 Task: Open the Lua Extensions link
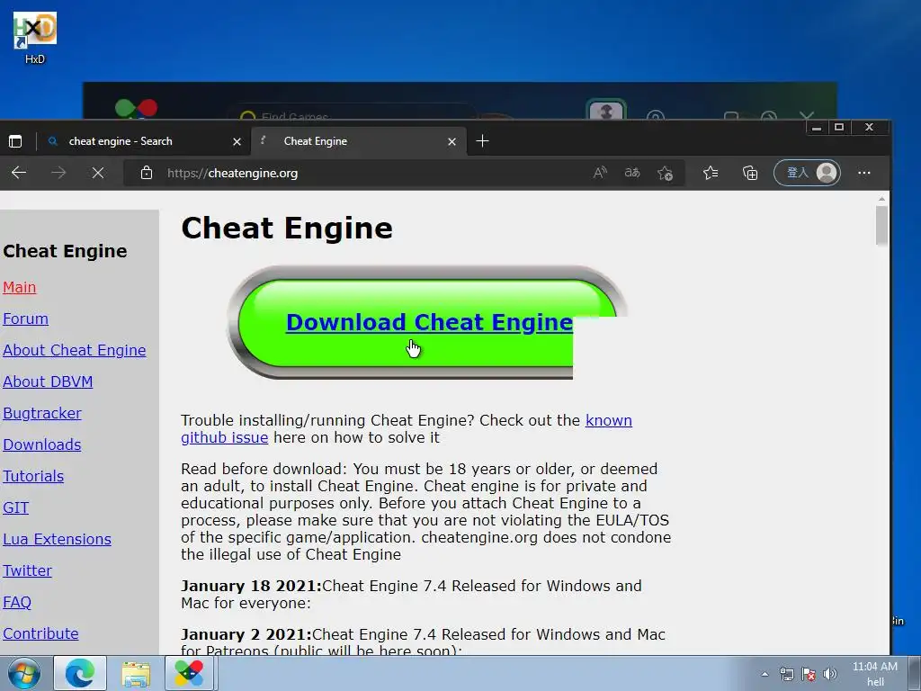(57, 540)
